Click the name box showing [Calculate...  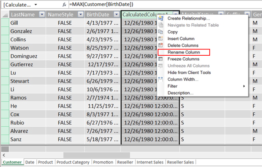pos(17,5)
